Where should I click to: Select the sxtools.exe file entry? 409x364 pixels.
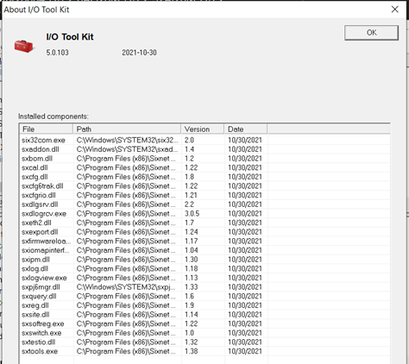point(40,351)
